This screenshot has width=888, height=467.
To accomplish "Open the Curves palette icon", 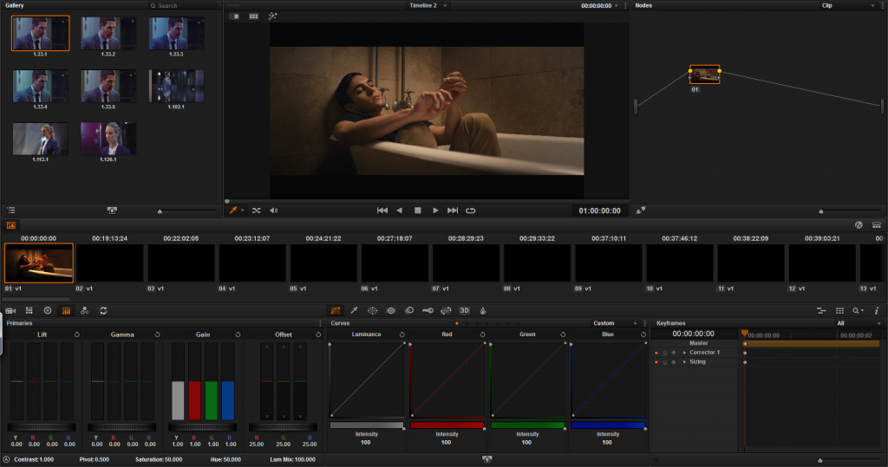I will tap(336, 310).
